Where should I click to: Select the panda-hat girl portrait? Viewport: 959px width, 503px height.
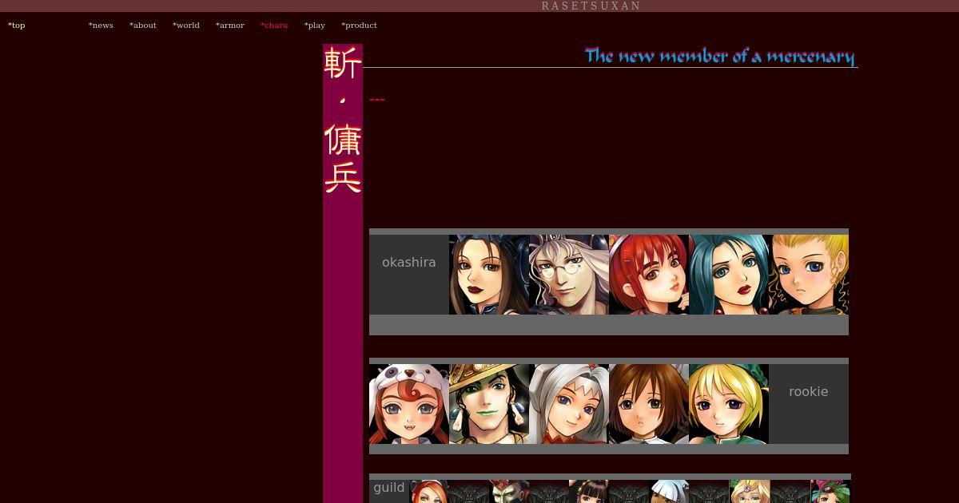tap(409, 404)
